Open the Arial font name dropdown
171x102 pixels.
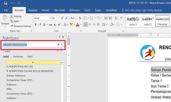coord(50,18)
